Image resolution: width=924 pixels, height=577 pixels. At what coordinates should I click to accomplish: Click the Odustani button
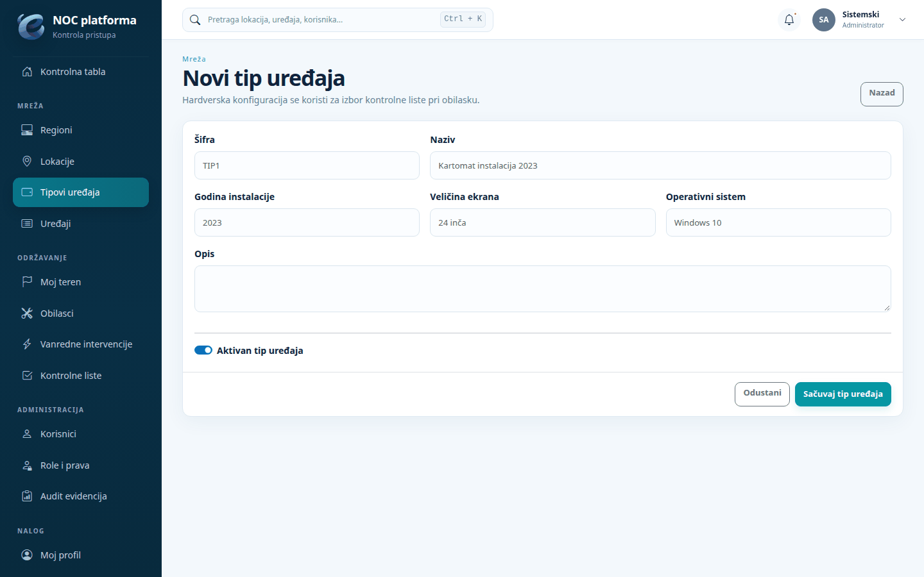pos(762,394)
